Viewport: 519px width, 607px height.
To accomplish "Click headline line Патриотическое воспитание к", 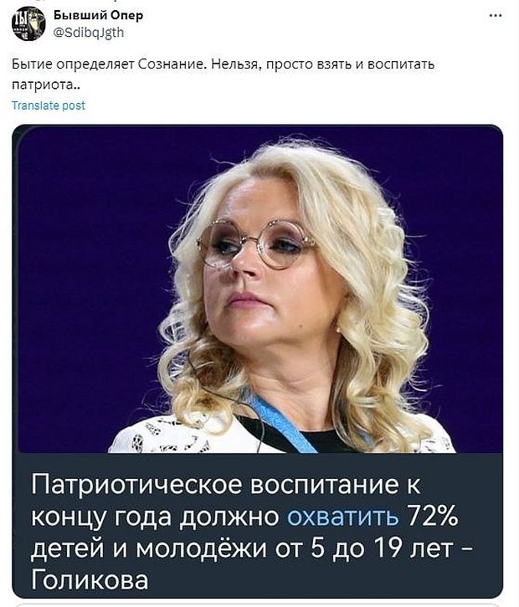I will 226,484.
